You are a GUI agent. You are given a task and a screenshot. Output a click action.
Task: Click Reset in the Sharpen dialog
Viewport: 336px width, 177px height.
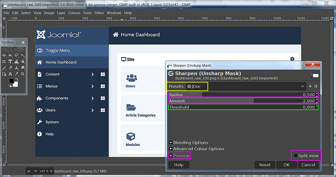click(x=265, y=165)
